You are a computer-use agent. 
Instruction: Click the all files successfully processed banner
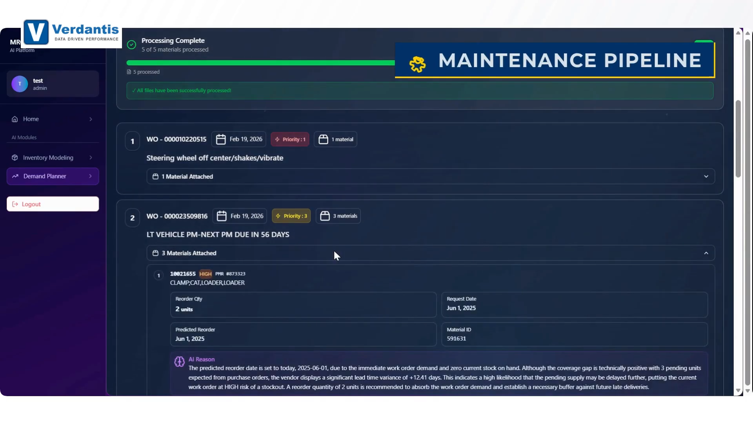(420, 91)
